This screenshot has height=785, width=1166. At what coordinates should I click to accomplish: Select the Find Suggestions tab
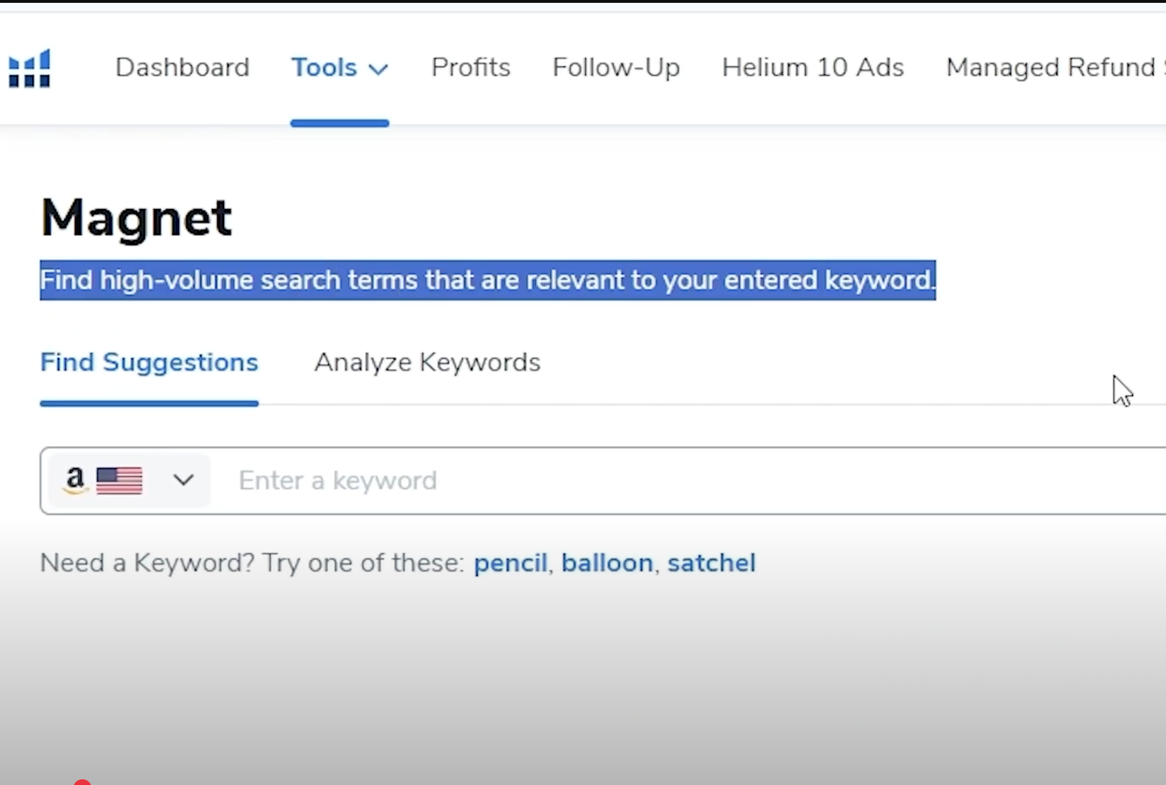148,363
